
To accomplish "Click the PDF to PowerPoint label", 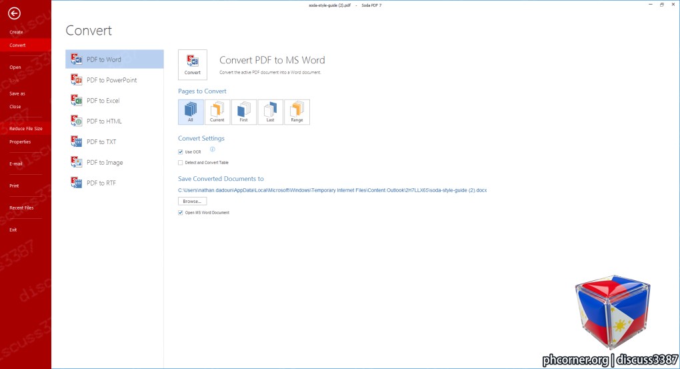I will (x=112, y=80).
